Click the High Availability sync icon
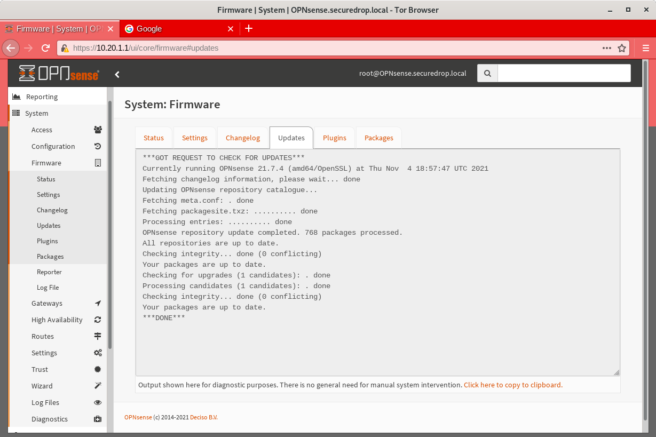 click(x=97, y=320)
